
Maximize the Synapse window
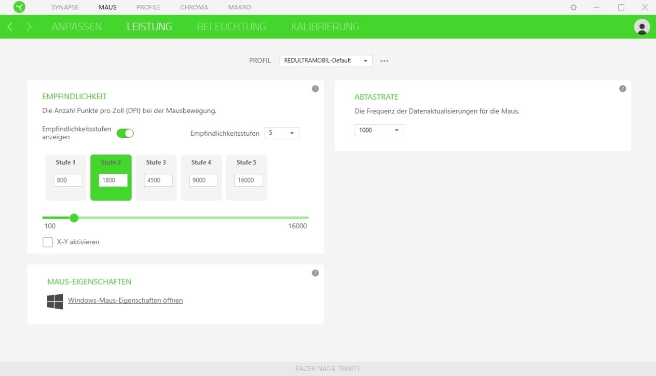(x=621, y=7)
